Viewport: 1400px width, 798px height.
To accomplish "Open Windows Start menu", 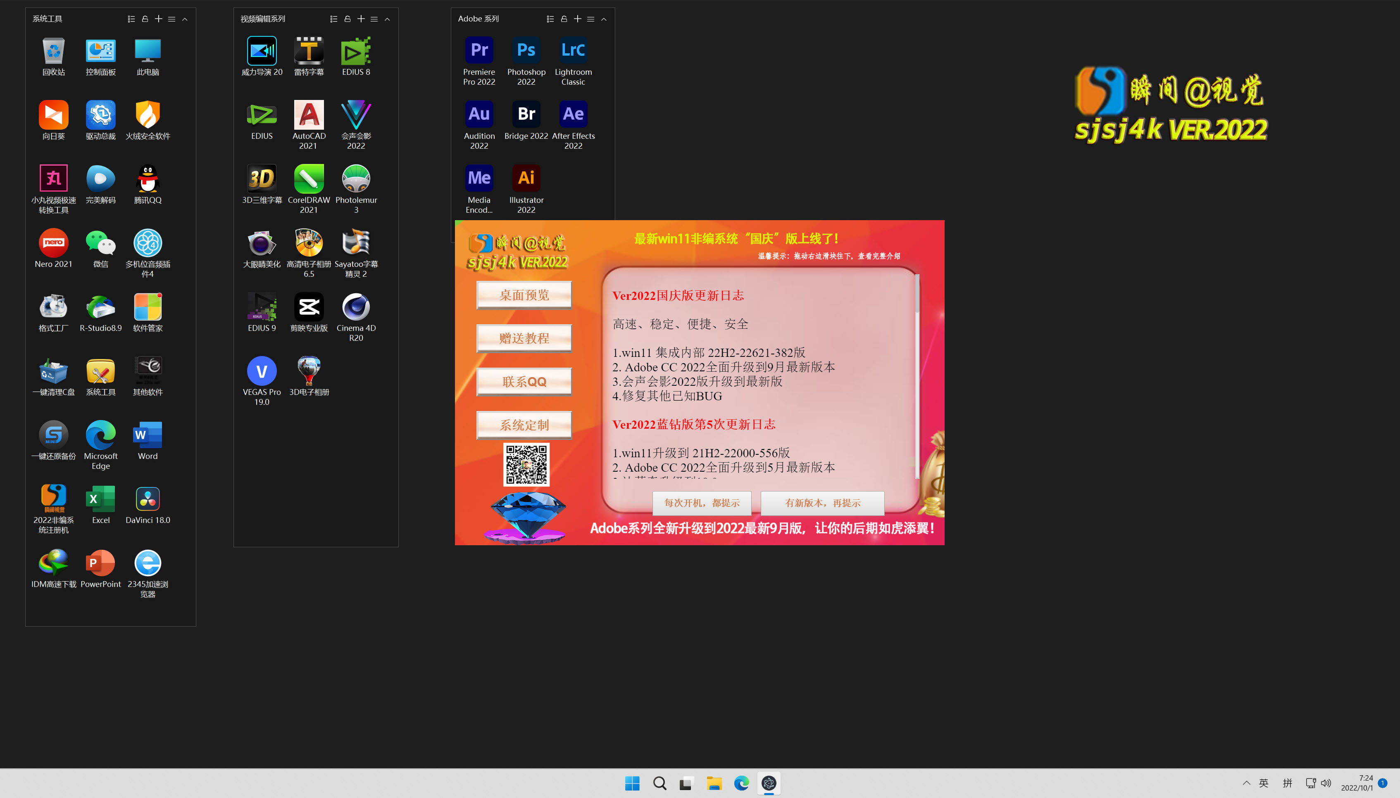I will click(x=632, y=783).
